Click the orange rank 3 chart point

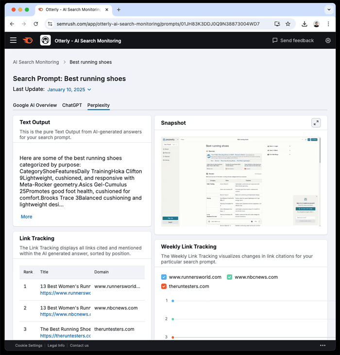(x=173, y=337)
